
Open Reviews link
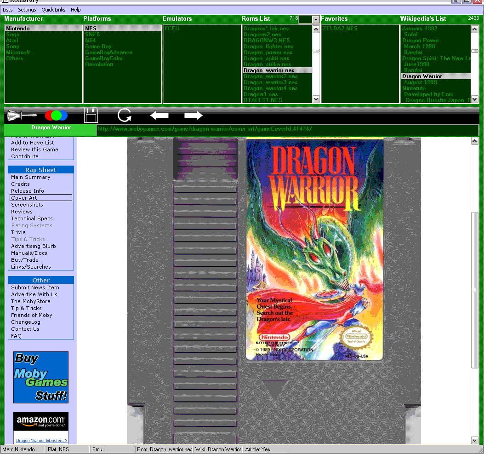[22, 212]
